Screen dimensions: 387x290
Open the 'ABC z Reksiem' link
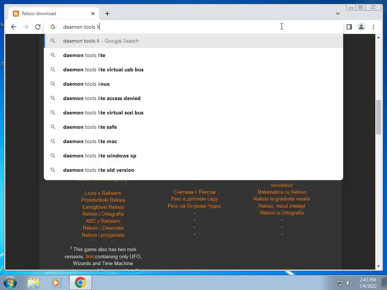(103, 221)
